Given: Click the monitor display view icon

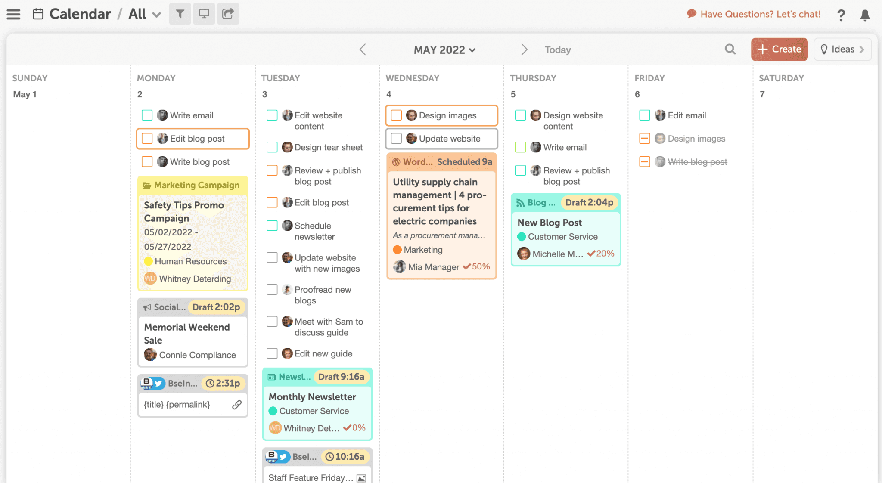Looking at the screenshot, I should tap(204, 14).
